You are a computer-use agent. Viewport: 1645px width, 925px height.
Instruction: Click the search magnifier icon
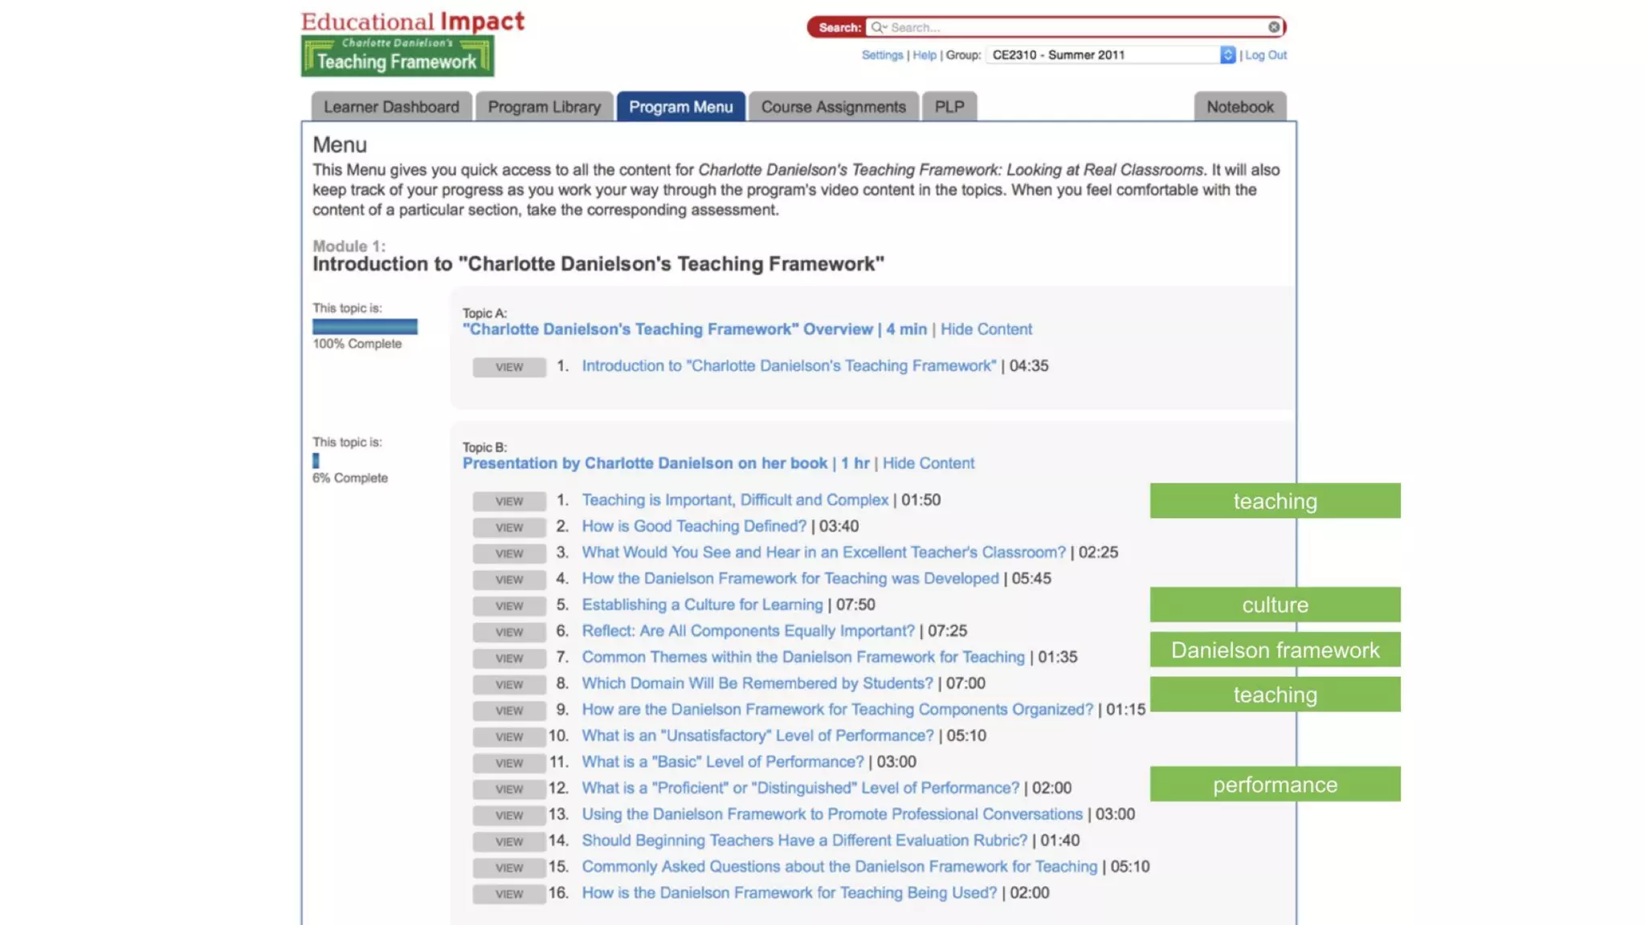pos(878,27)
